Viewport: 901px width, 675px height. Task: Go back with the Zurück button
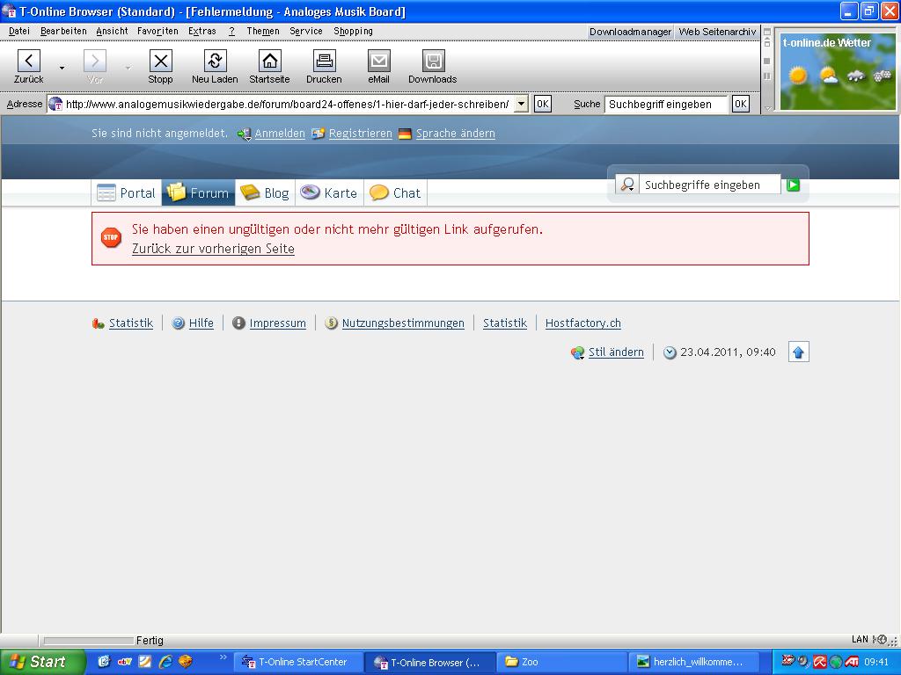pyautogui.click(x=29, y=67)
